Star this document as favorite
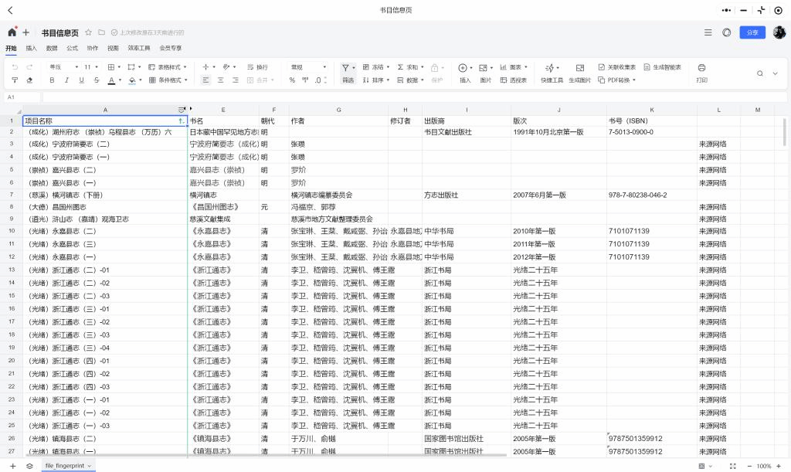 [89, 32]
